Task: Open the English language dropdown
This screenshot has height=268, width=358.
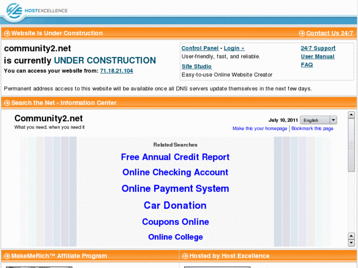Action: click(319, 120)
